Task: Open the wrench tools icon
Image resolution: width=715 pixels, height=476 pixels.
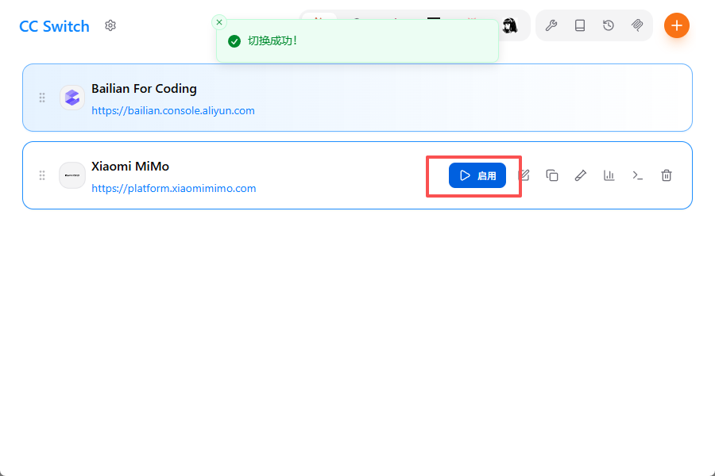Action: tap(551, 25)
